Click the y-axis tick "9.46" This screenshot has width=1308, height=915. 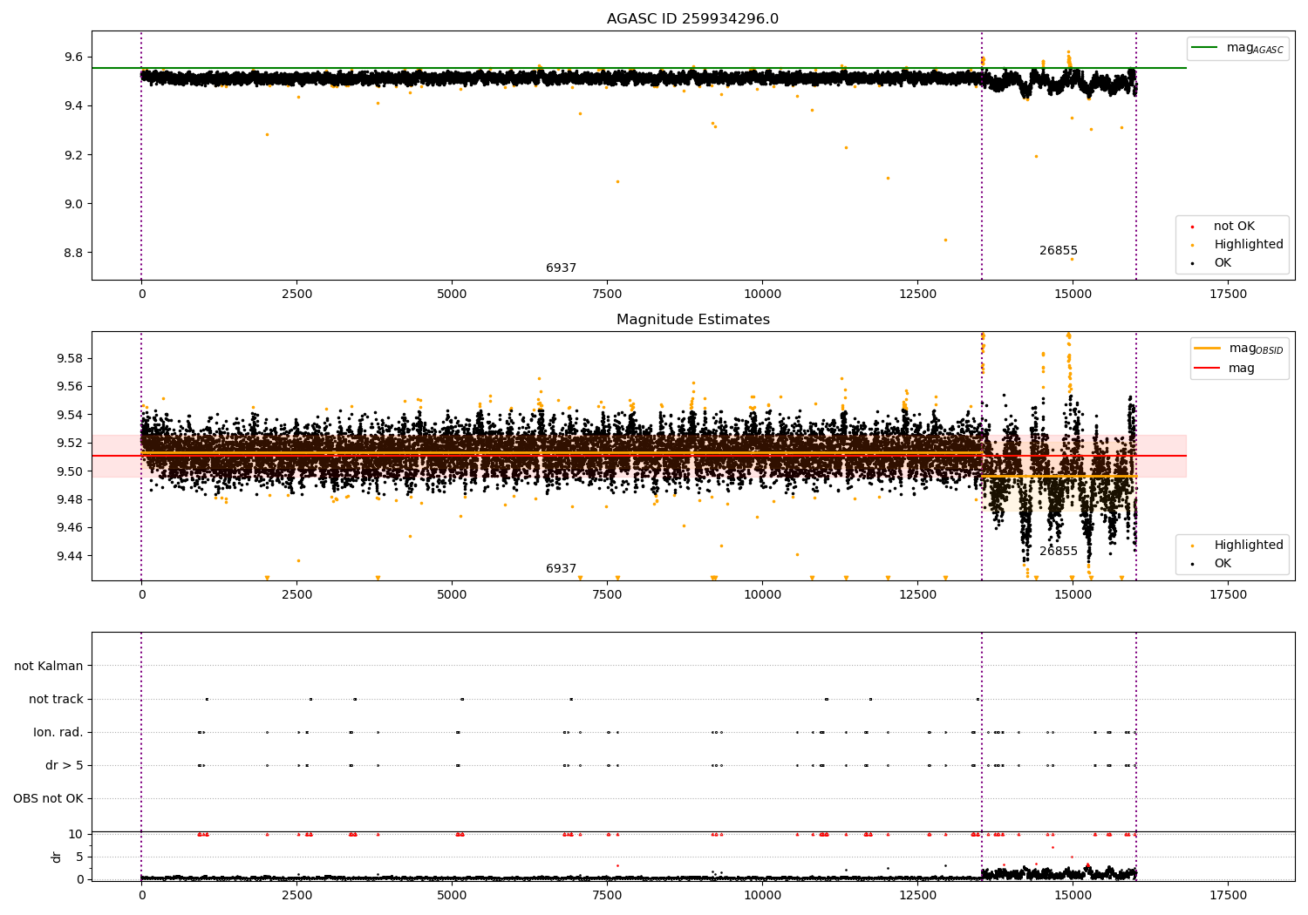click(70, 528)
